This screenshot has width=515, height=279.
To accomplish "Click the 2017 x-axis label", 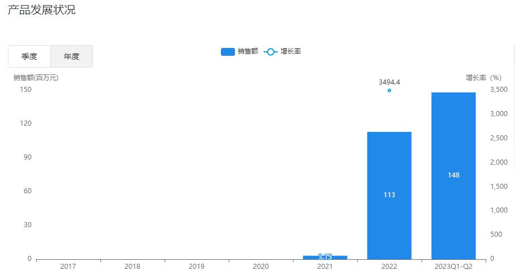I will [68, 267].
